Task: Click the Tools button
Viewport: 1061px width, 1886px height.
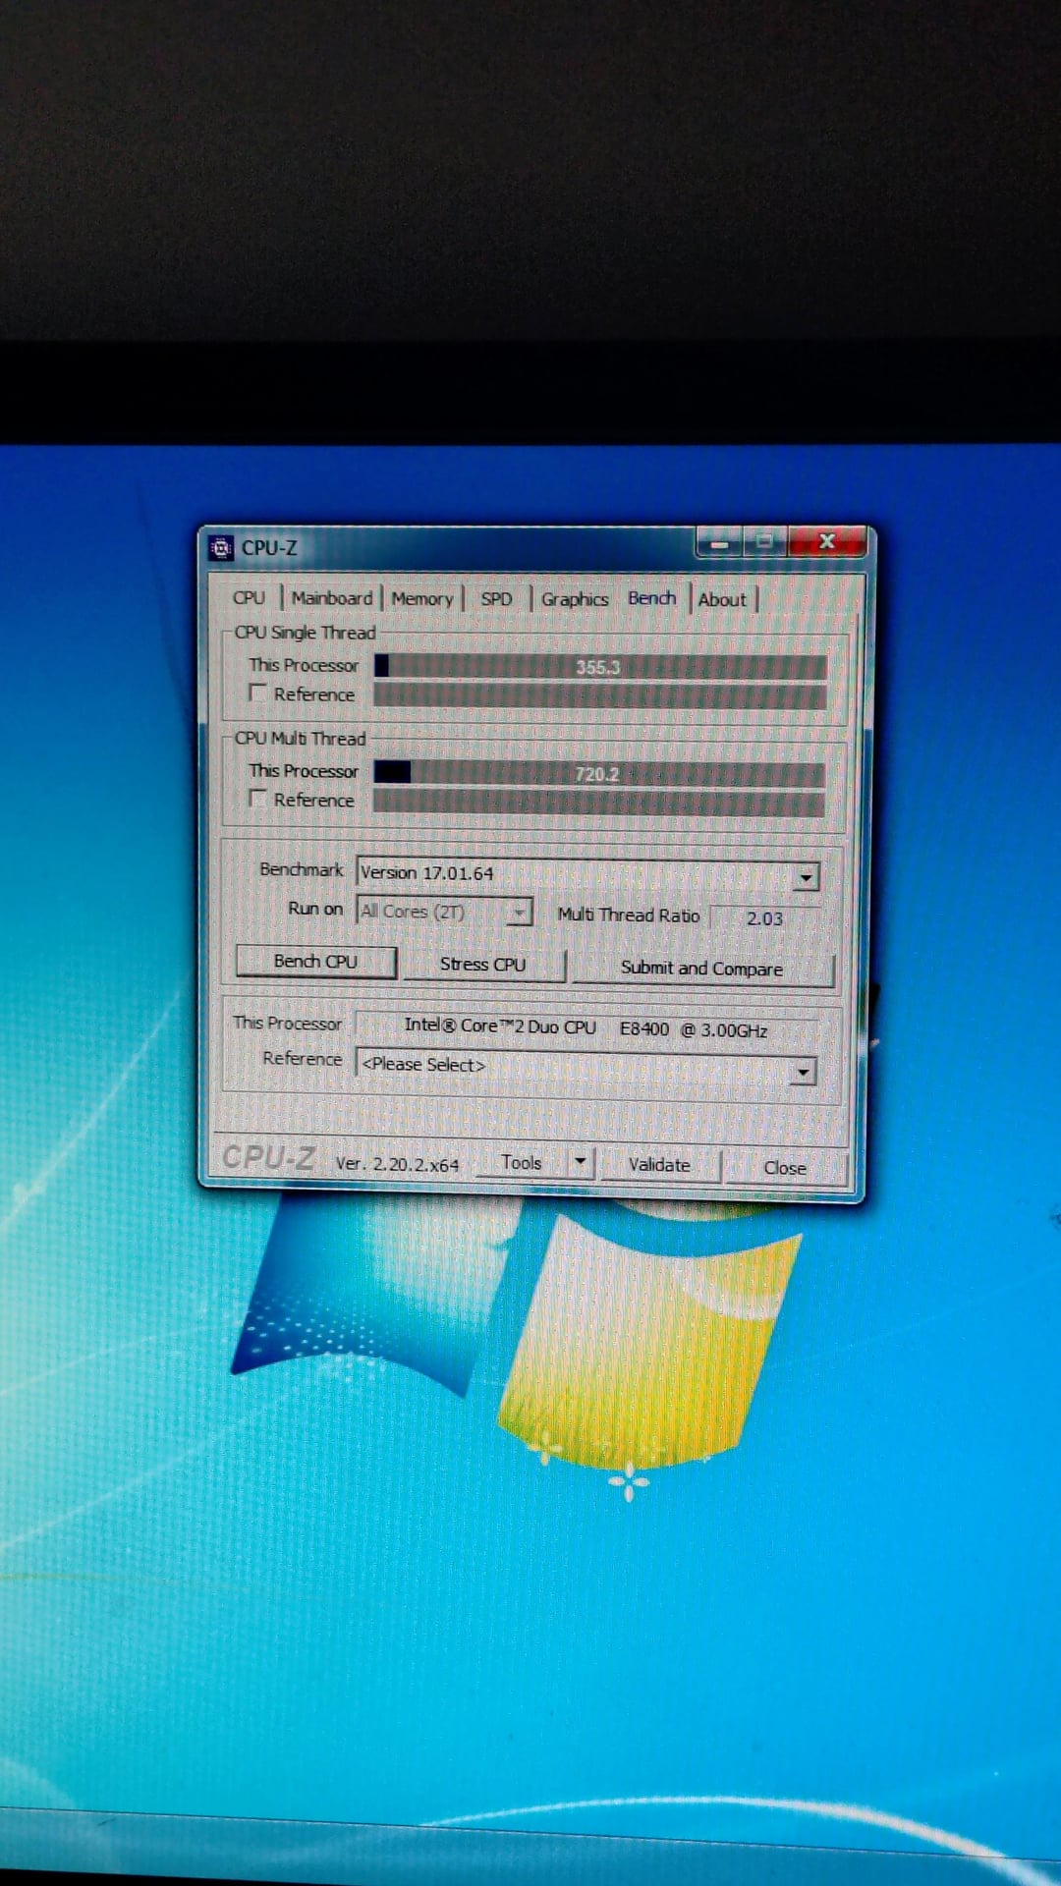Action: click(x=522, y=1163)
